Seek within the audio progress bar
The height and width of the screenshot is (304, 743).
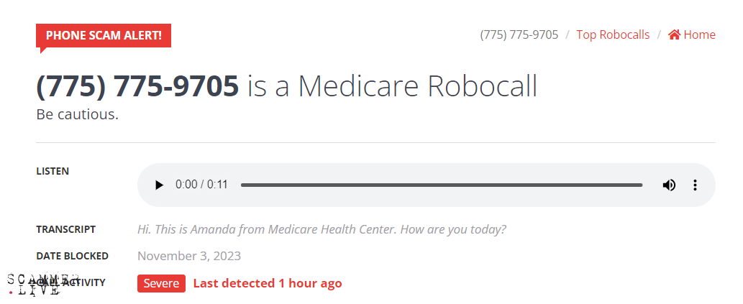coord(441,185)
